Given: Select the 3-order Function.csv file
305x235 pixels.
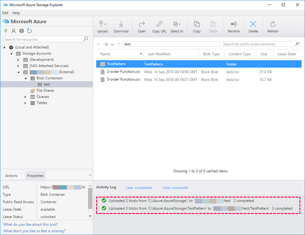Looking at the screenshot, I should tap(199, 72).
